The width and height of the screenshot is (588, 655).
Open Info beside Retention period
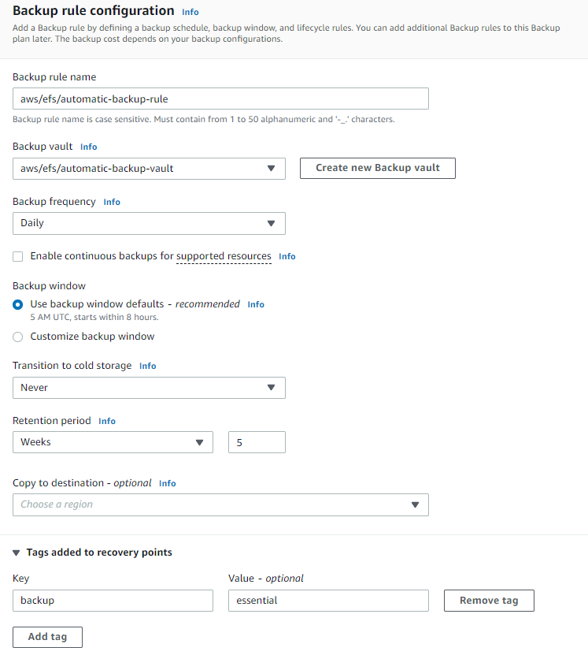(x=106, y=421)
